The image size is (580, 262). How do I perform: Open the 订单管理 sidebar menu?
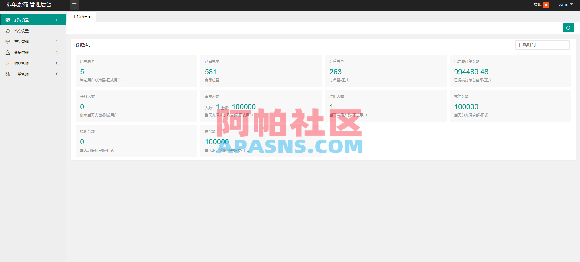click(x=33, y=74)
